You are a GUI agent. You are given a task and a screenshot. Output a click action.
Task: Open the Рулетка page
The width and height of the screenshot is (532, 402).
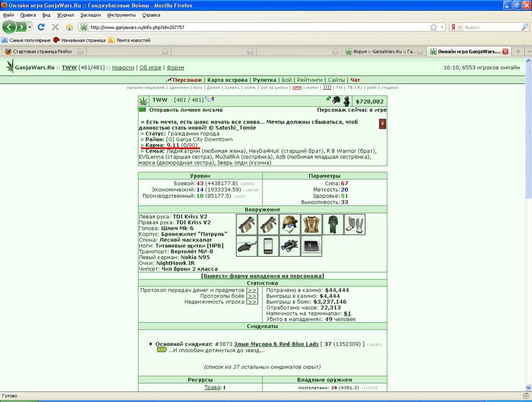click(x=265, y=80)
